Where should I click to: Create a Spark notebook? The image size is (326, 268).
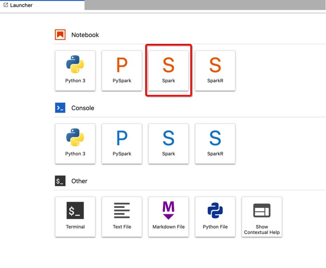(168, 71)
